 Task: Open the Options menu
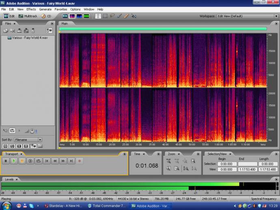tap(75, 9)
